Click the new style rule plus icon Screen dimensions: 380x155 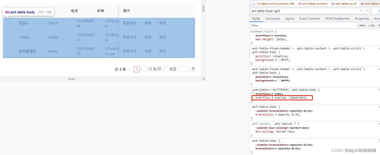pos(379,25)
